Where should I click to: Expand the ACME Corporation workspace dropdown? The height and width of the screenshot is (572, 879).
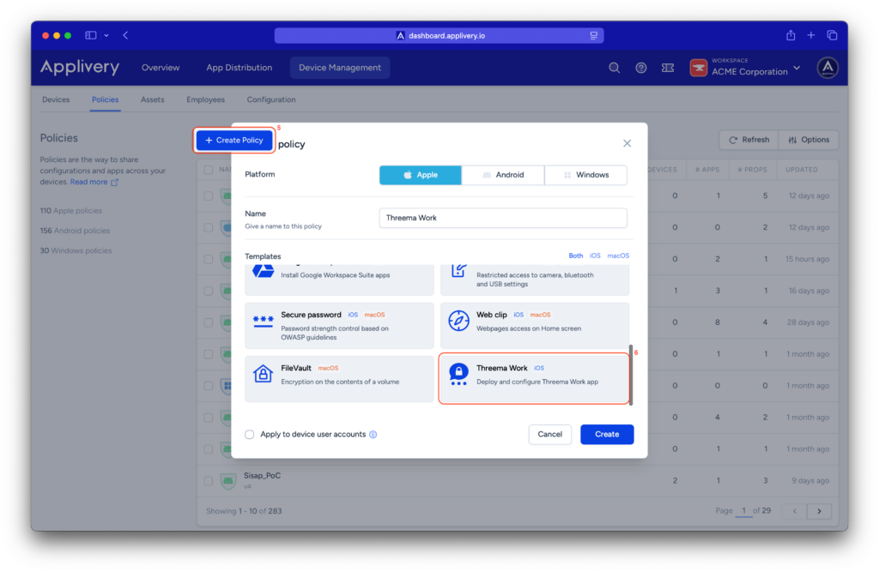coord(797,69)
